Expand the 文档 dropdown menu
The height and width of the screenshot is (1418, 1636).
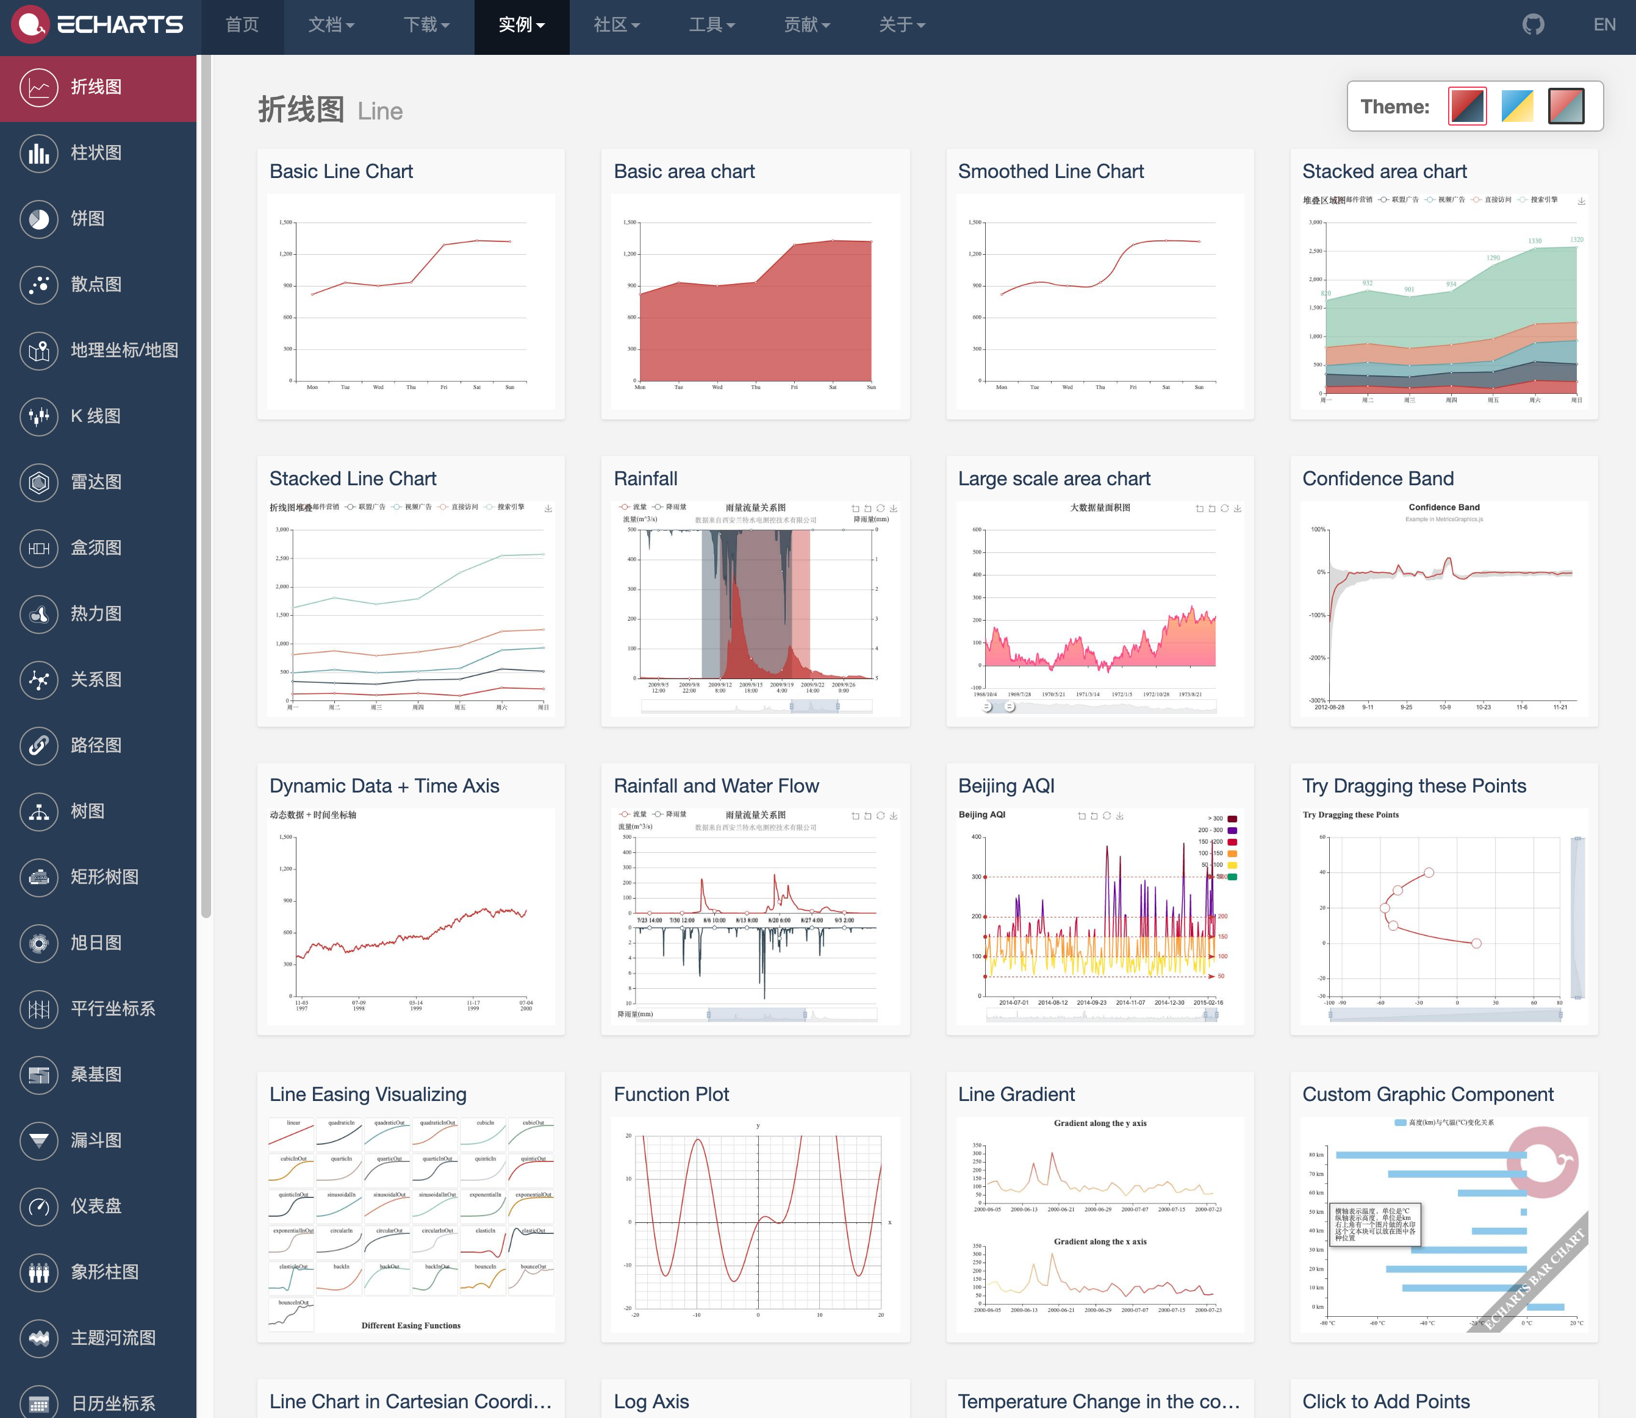tap(331, 26)
